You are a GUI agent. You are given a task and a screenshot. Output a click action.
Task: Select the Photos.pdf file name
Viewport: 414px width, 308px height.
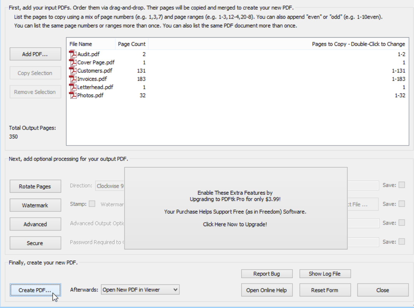(x=90, y=95)
